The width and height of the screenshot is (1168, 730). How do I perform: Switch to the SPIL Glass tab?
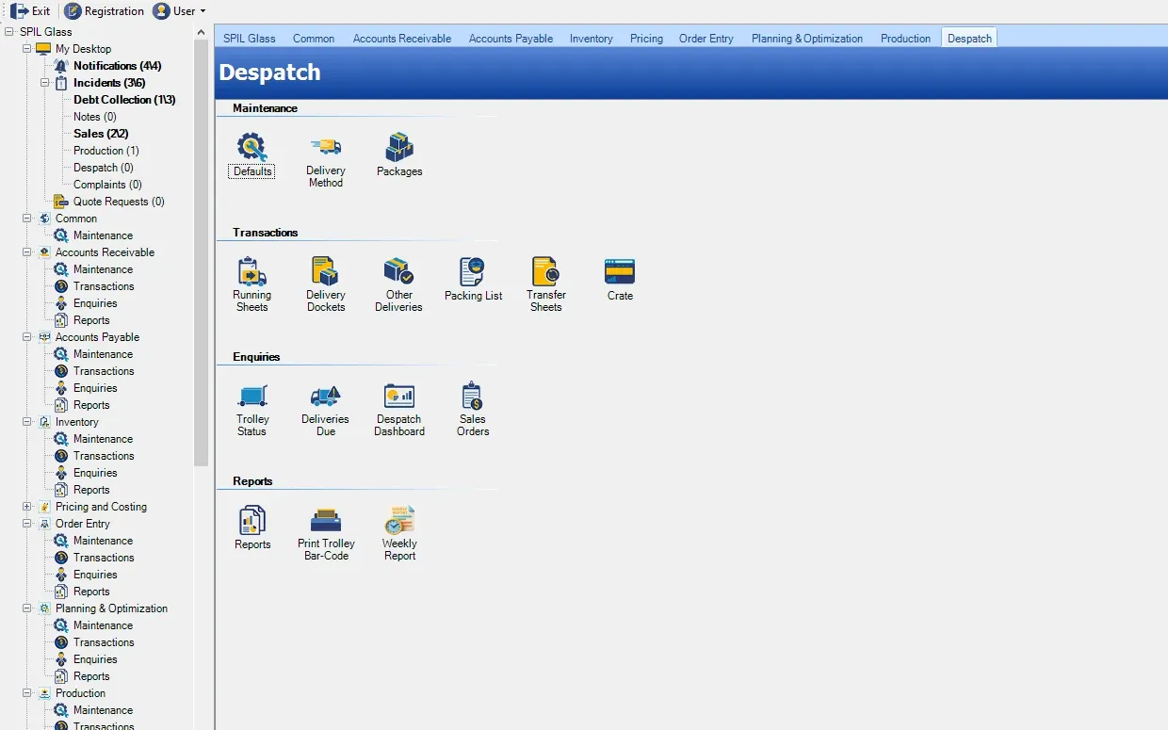[250, 39]
